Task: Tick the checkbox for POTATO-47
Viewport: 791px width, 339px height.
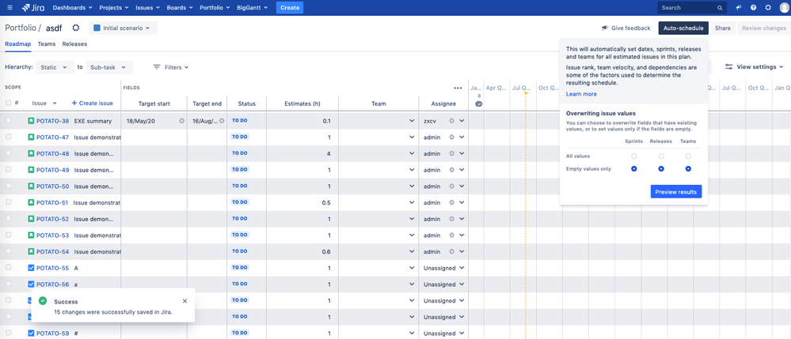Action: pos(8,137)
